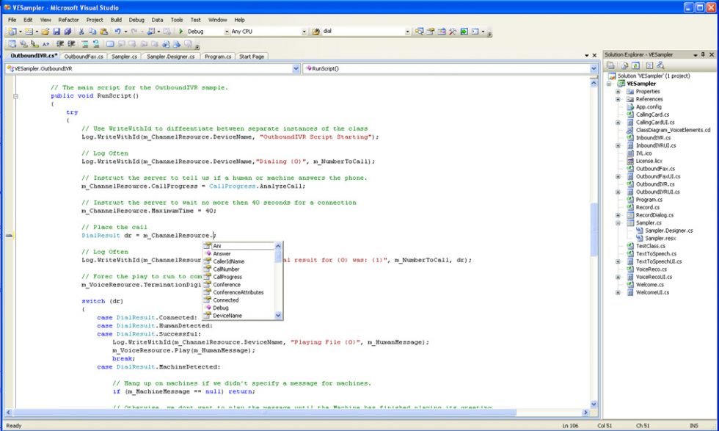719x431 pixels.
Task: Click the Paste toolbar icon
Action: (105, 33)
